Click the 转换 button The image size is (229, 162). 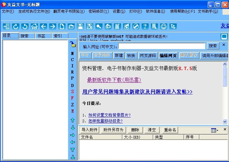tap(131, 56)
